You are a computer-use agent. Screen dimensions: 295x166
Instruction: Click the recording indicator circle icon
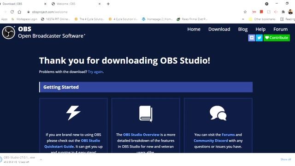(266, 4)
